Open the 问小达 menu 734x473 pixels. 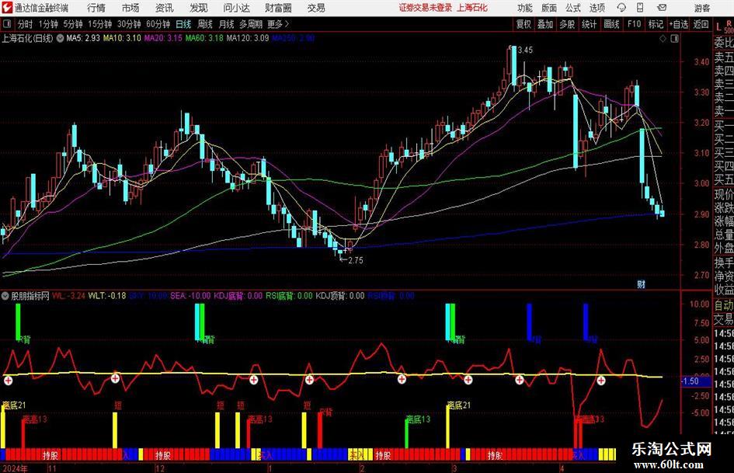tap(236, 8)
